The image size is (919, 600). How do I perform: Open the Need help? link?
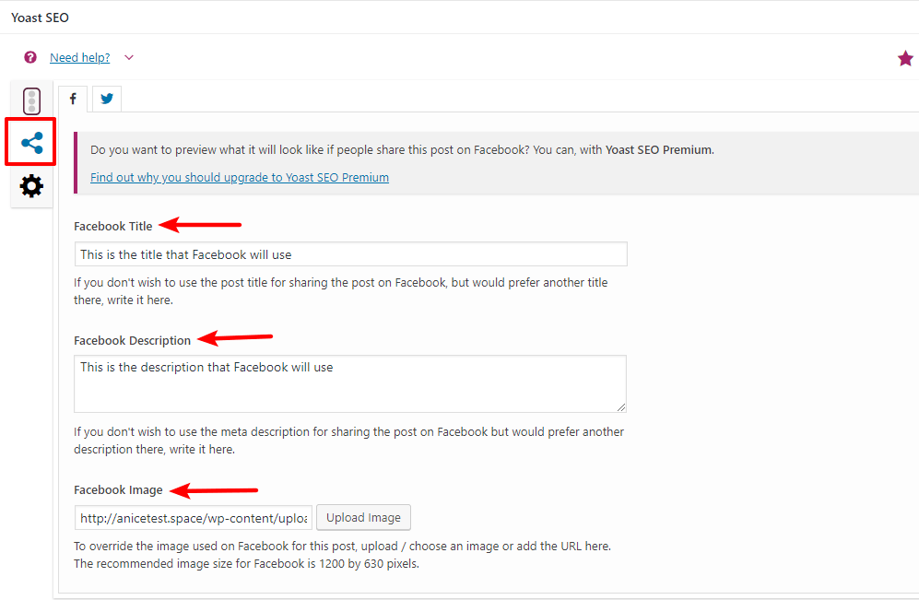coord(79,57)
